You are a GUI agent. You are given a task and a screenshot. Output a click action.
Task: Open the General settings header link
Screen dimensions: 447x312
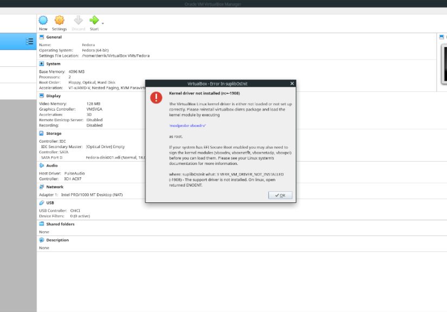(x=54, y=37)
